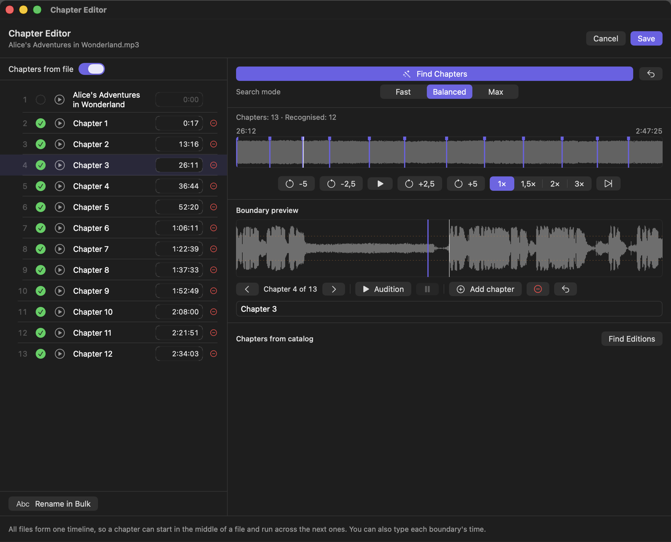Rewind 5 seconds with the -5 button
This screenshot has width=671, height=542.
tap(296, 184)
